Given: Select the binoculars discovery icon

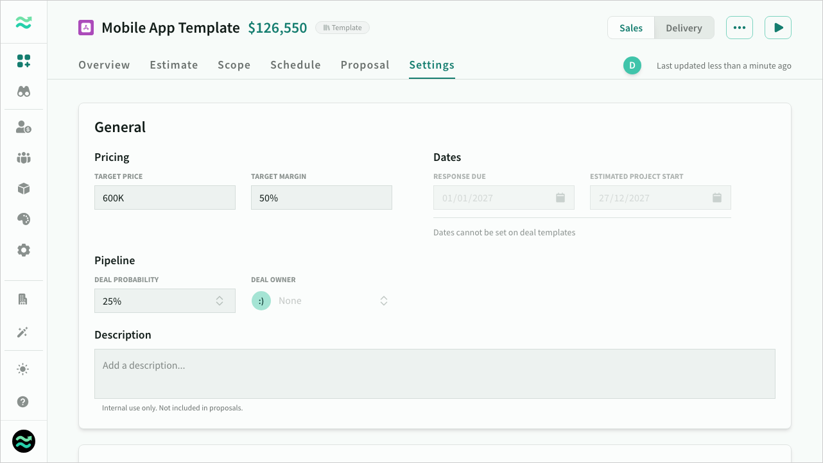Looking at the screenshot, I should coord(23,91).
